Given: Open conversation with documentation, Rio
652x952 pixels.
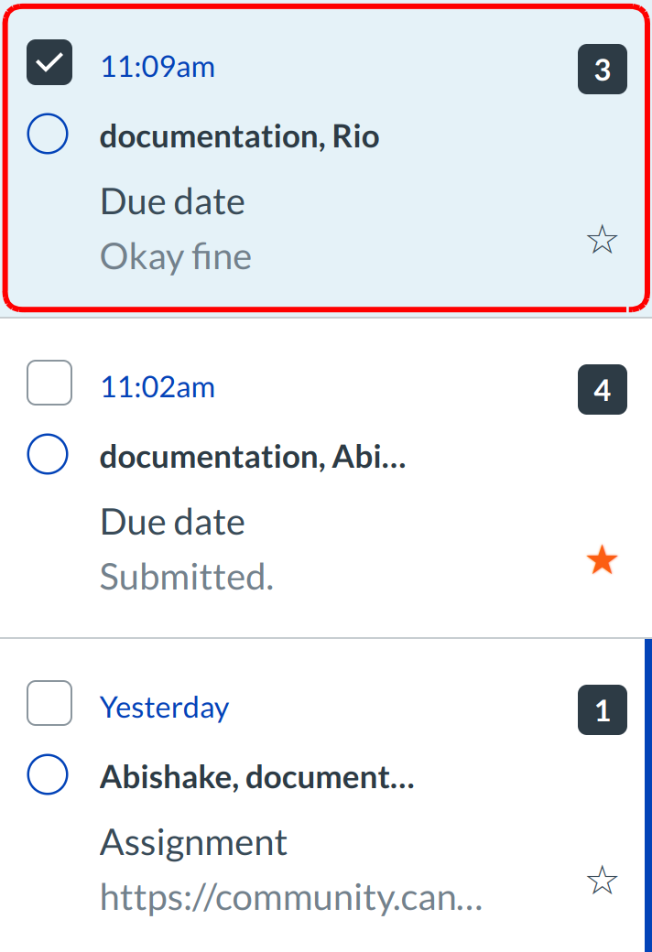Looking at the screenshot, I should click(239, 137).
